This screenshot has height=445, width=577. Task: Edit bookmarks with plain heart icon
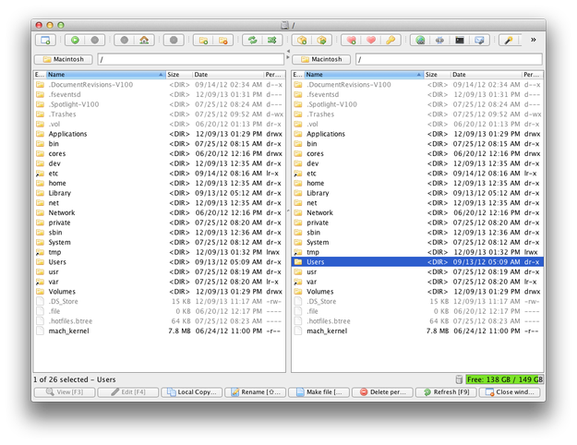coord(371,40)
